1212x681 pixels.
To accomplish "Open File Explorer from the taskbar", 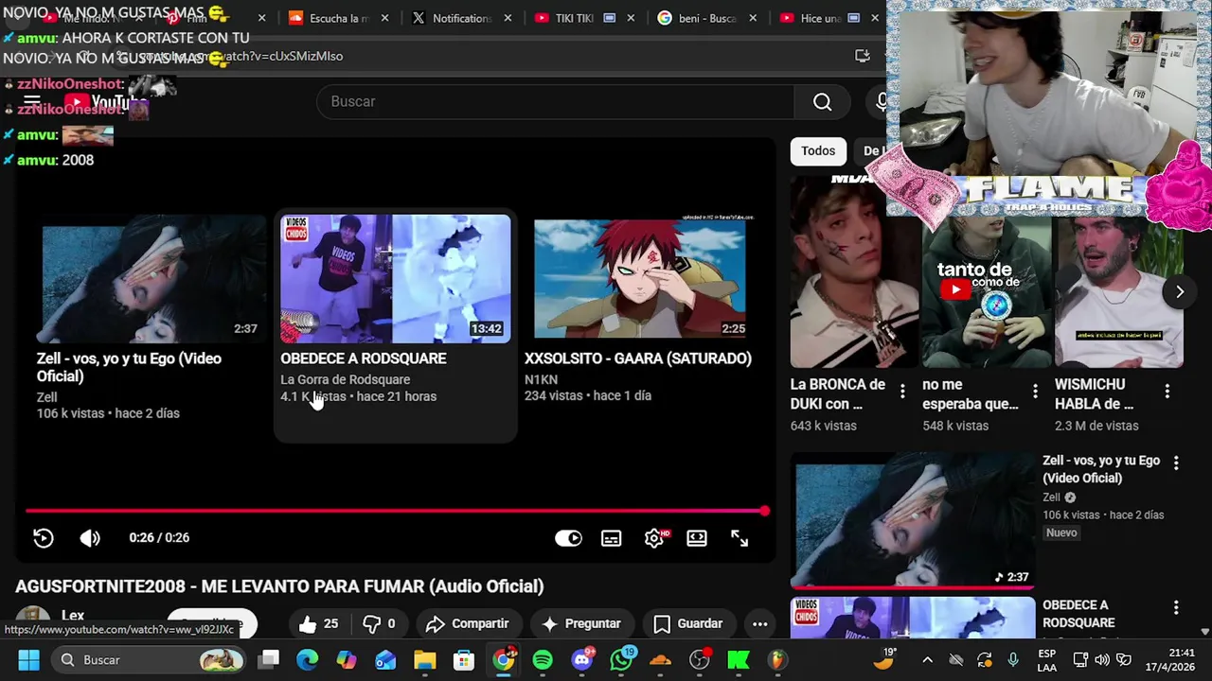I will (425, 659).
